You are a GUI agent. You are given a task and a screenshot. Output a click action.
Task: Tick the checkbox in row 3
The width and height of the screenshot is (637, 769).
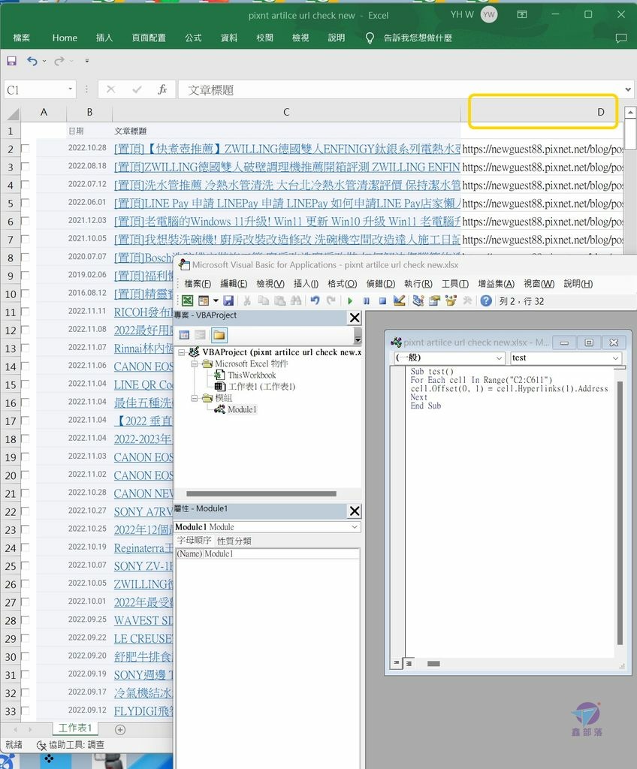click(x=25, y=166)
